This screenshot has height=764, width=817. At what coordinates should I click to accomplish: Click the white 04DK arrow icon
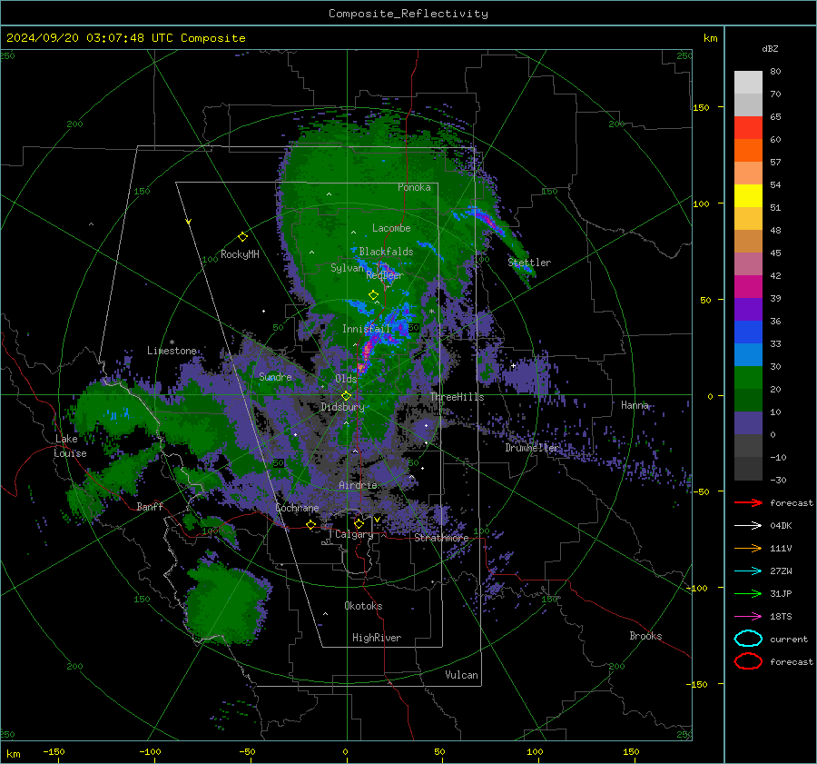tap(748, 526)
